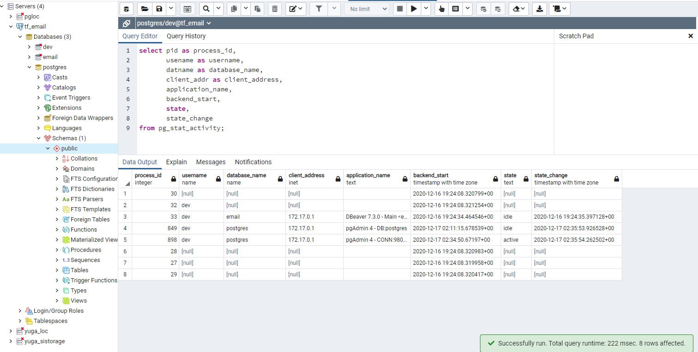The width and height of the screenshot is (698, 352).
Task: Expand the Login/Group Roles node
Action: [20, 311]
